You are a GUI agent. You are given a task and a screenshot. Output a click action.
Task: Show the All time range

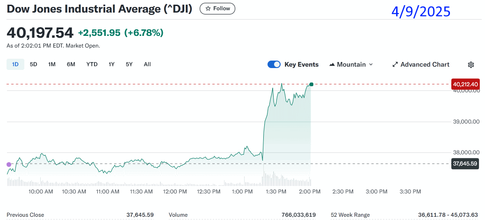(x=147, y=64)
